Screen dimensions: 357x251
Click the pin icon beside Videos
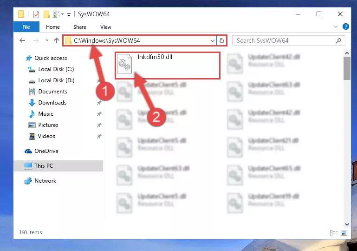(x=99, y=136)
